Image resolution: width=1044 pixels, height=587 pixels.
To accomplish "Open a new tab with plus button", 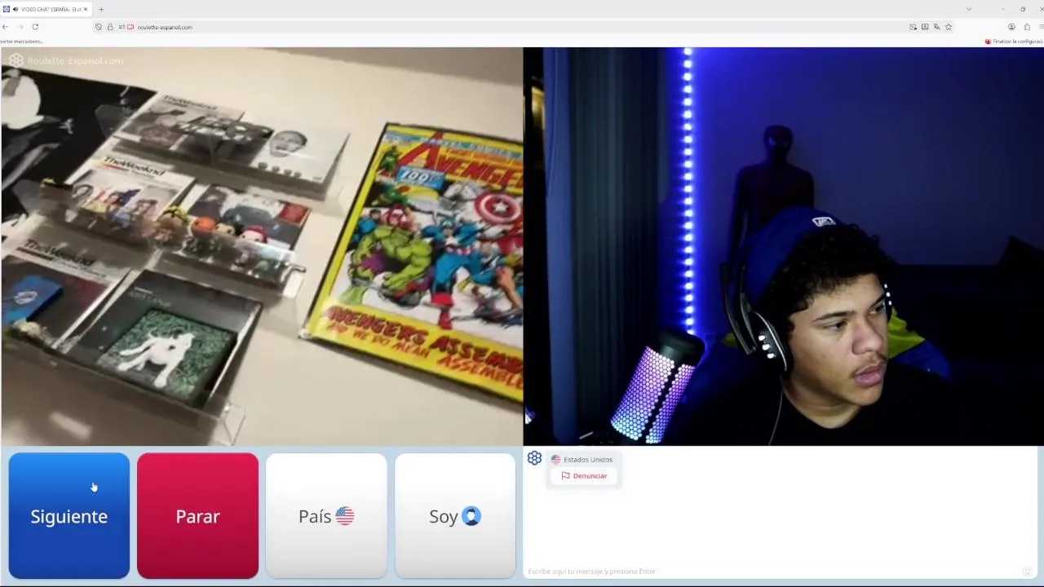I will 101,9.
